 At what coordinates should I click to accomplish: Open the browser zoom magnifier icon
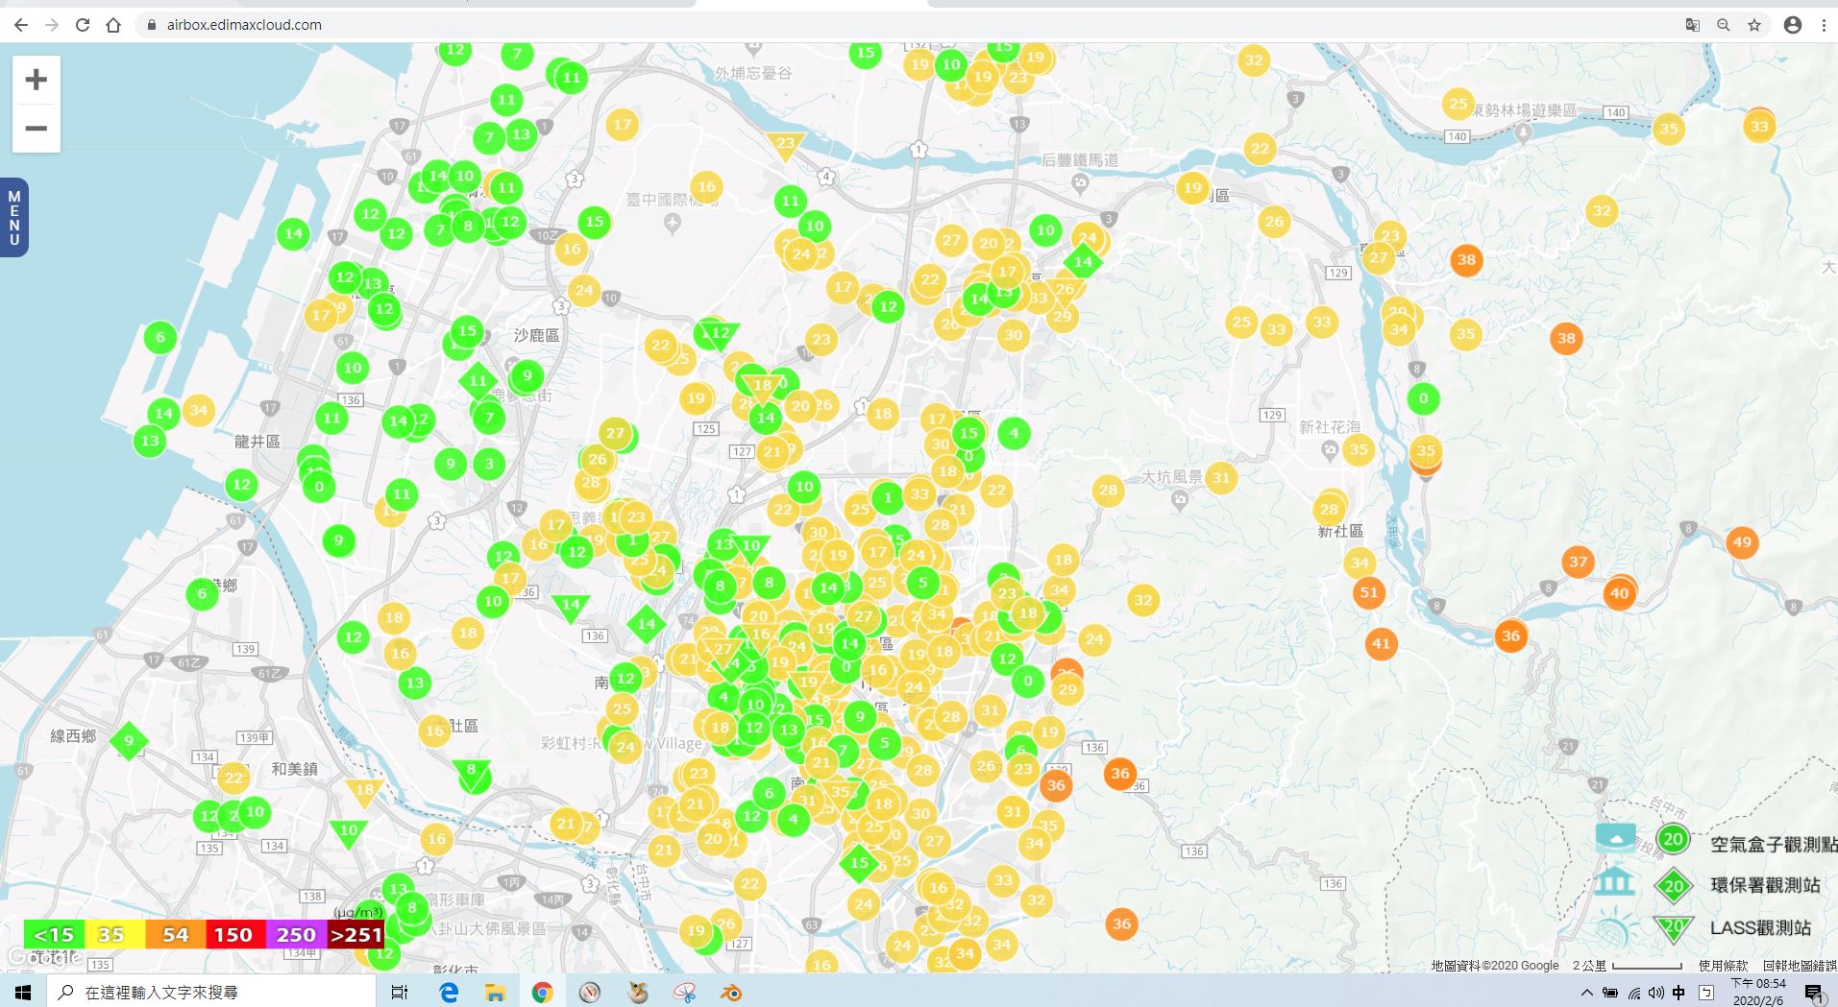[1724, 25]
